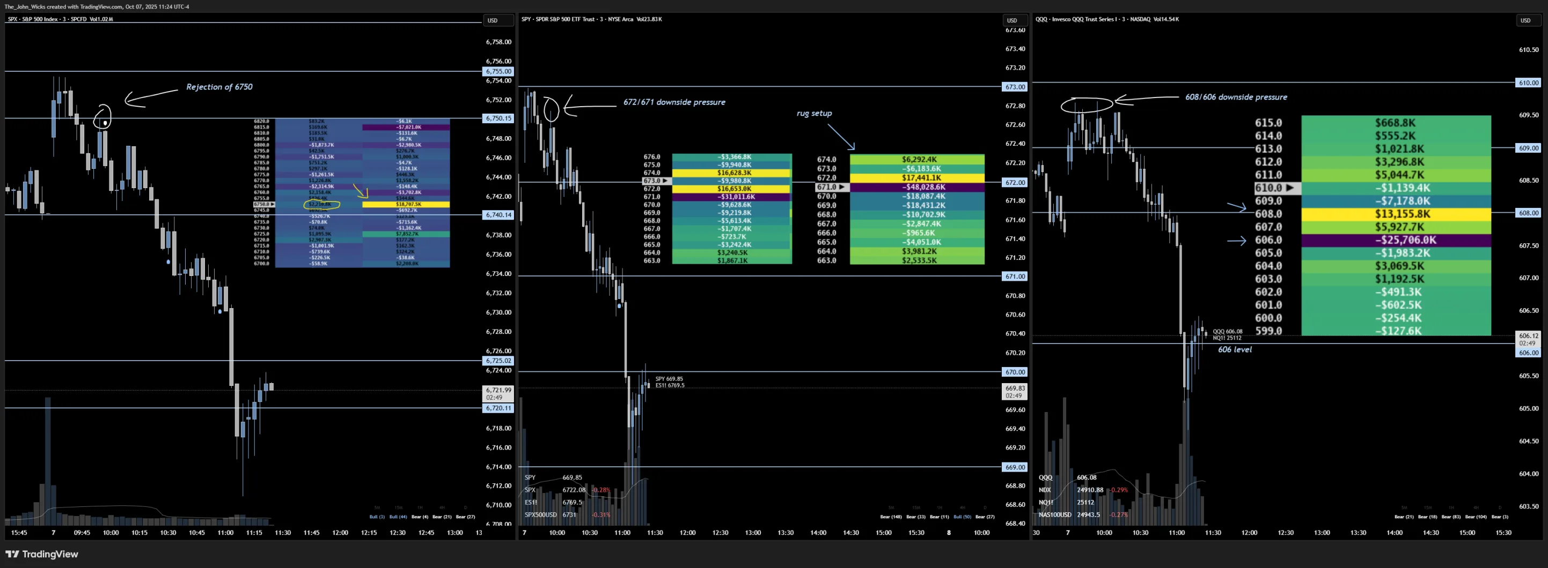This screenshot has height=568, width=1548.
Task: Click the -$7,178.0K cell in QQQ table
Action: (x=1396, y=201)
